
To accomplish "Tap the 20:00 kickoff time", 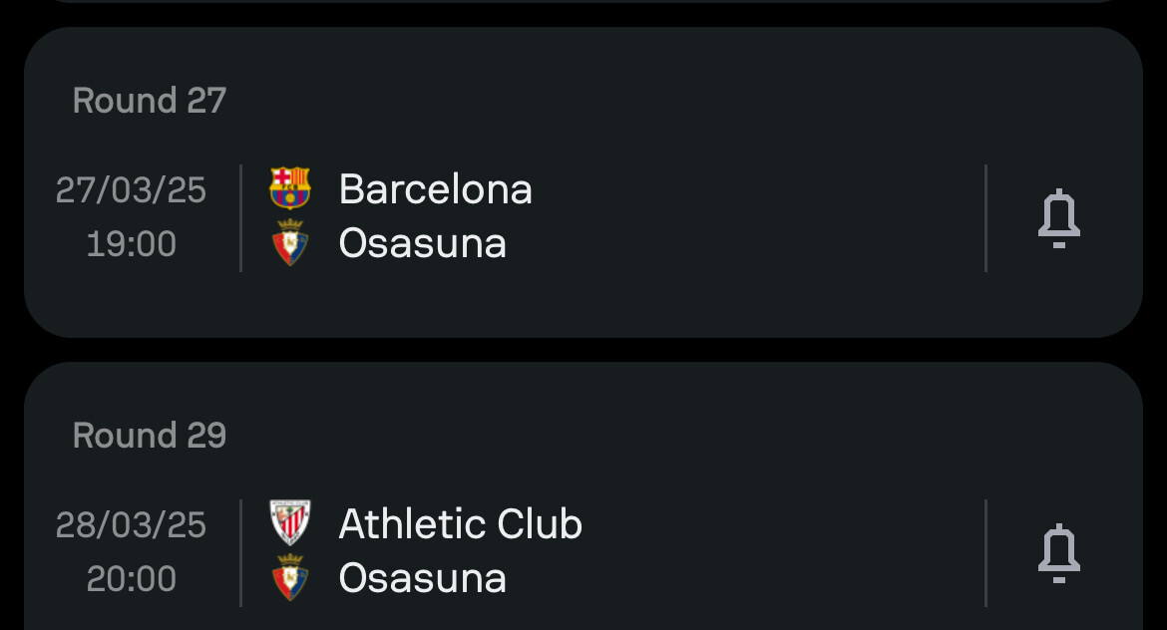I will coord(131,579).
